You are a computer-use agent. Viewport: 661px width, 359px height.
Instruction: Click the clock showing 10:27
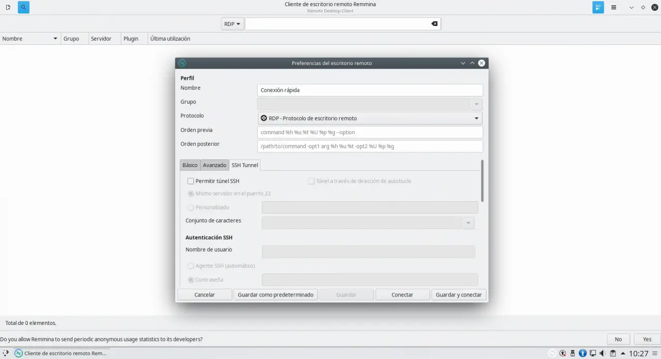coord(638,353)
